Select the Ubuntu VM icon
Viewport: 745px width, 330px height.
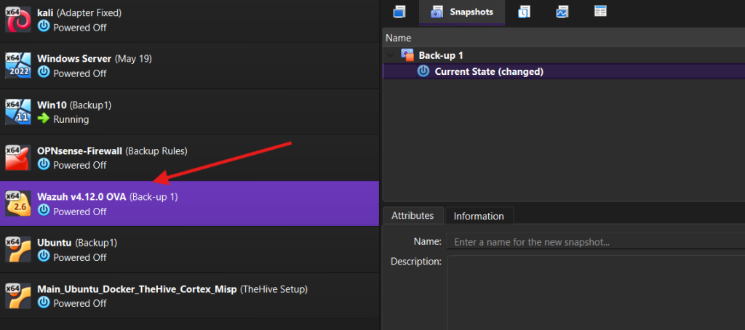click(x=17, y=249)
